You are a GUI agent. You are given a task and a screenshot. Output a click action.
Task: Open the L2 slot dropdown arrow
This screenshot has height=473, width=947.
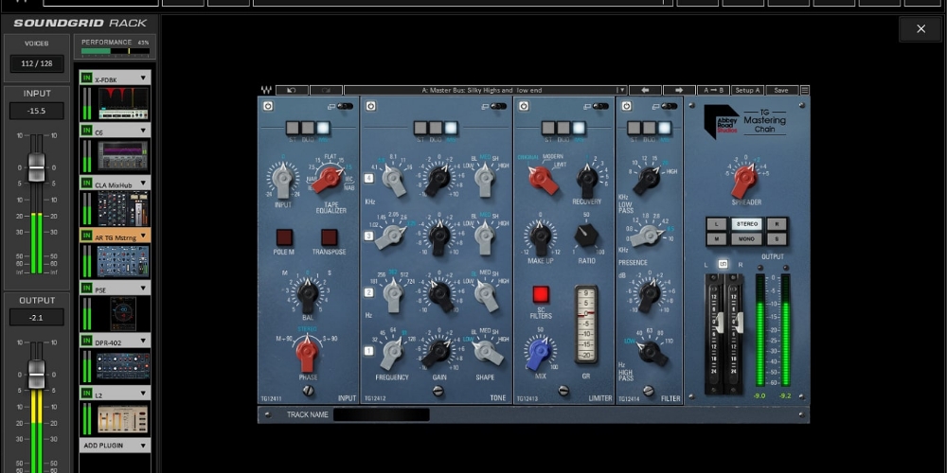(143, 394)
